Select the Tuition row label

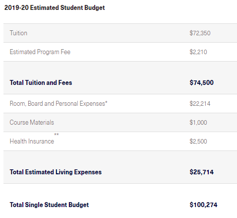pyautogui.click(x=18, y=33)
